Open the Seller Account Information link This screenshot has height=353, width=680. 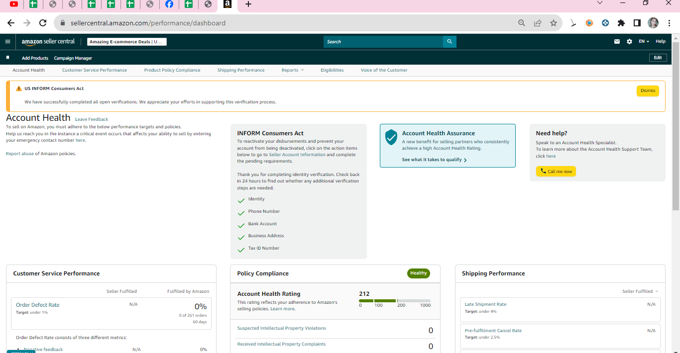tap(297, 155)
